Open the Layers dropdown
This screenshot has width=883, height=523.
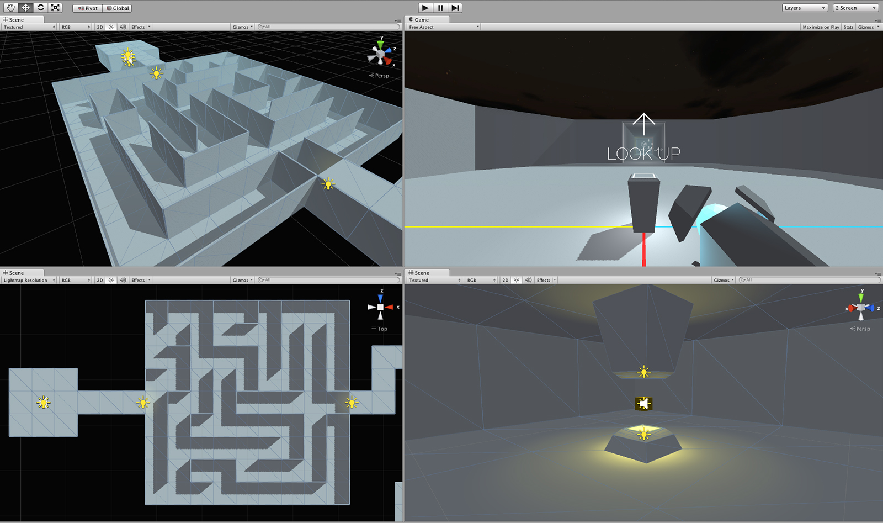pyautogui.click(x=805, y=8)
